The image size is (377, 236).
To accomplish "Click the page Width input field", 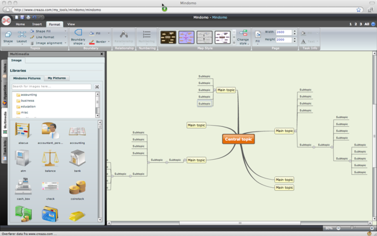I will [283, 32].
